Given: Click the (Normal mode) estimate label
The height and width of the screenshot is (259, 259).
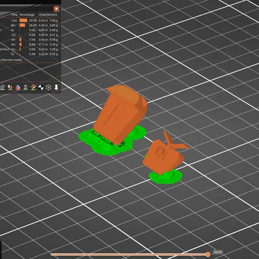Looking at the screenshot, I should (12, 60).
